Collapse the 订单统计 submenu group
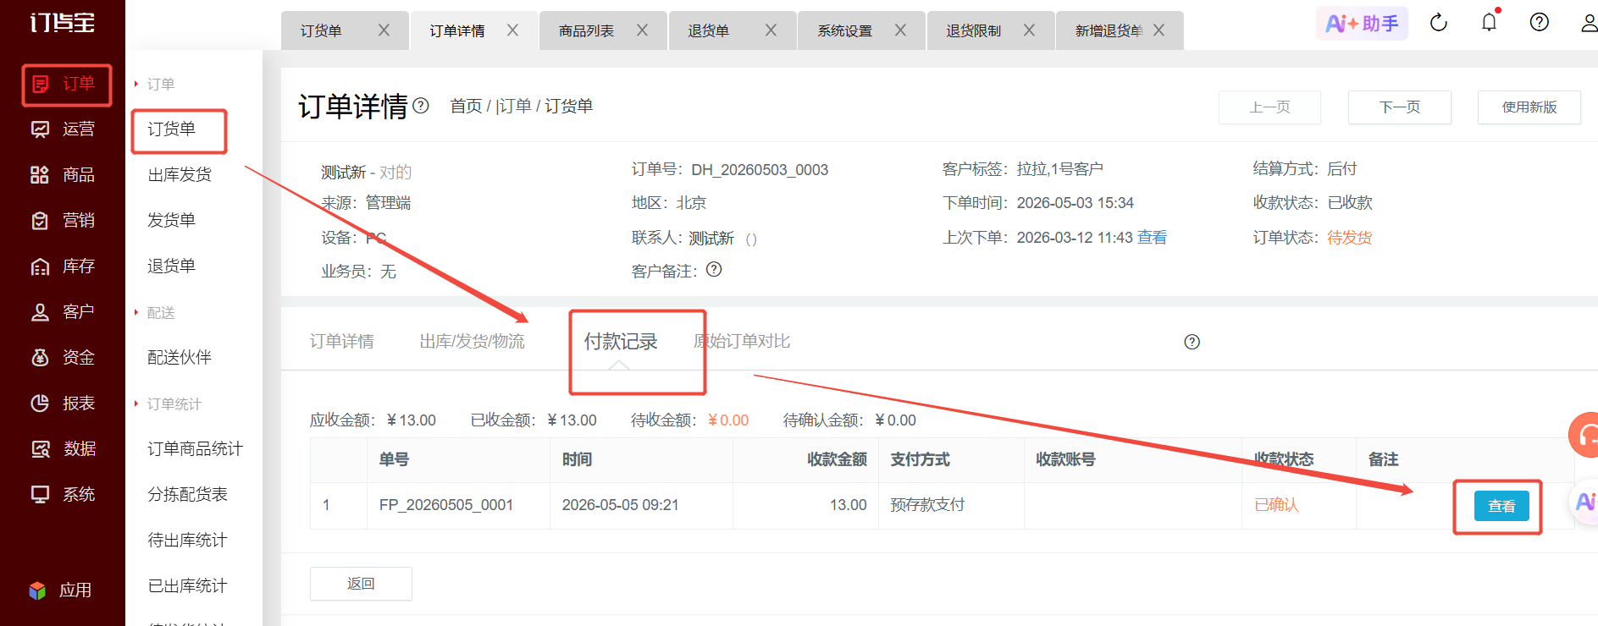Viewport: 1598px width, 626px height. [x=168, y=404]
